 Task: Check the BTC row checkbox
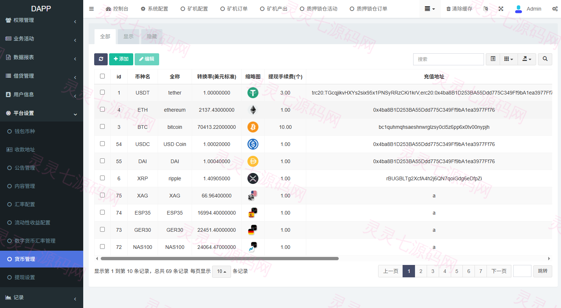(x=102, y=127)
